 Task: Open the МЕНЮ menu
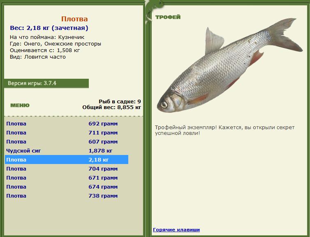[x=20, y=105]
